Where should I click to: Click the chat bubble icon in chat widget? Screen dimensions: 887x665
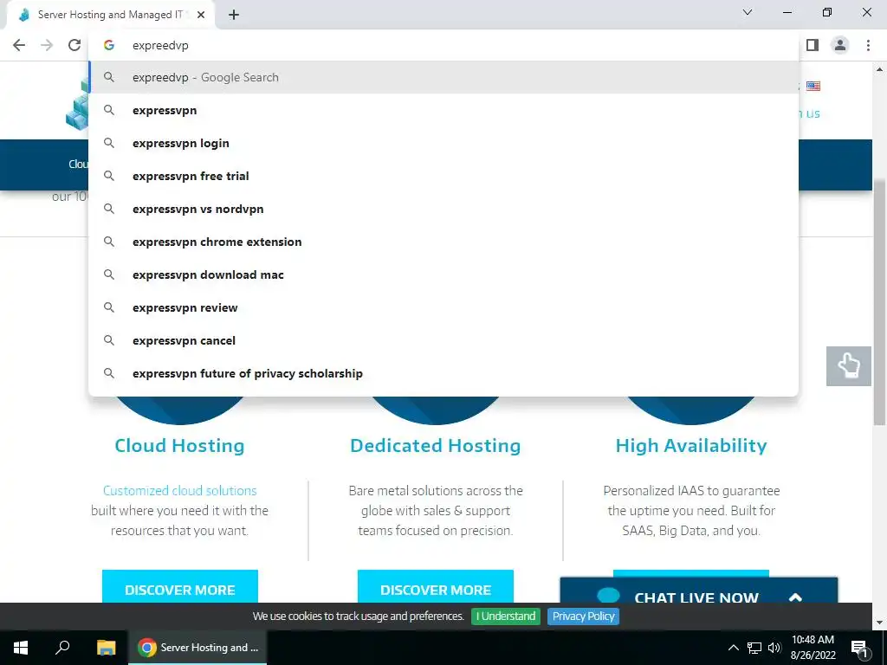[x=609, y=596]
